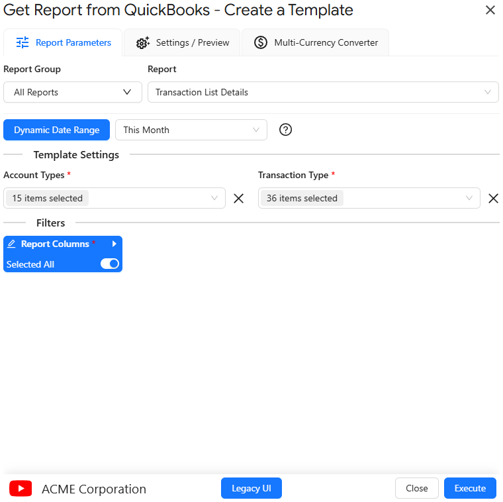Clear the Account Types selection with X

(238, 199)
